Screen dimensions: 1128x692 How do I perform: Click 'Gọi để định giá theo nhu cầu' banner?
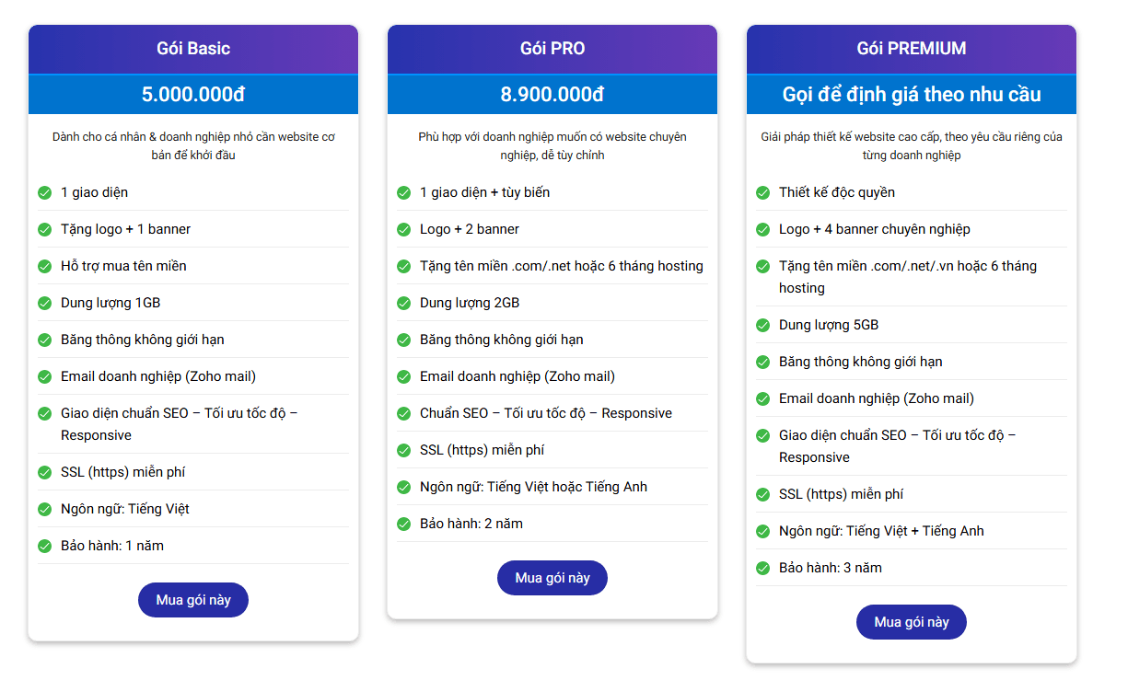(x=912, y=94)
